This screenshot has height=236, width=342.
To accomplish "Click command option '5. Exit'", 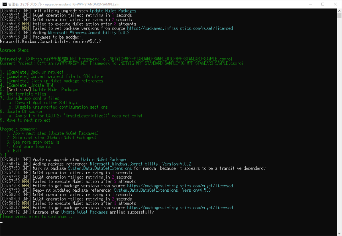I will [14, 151].
